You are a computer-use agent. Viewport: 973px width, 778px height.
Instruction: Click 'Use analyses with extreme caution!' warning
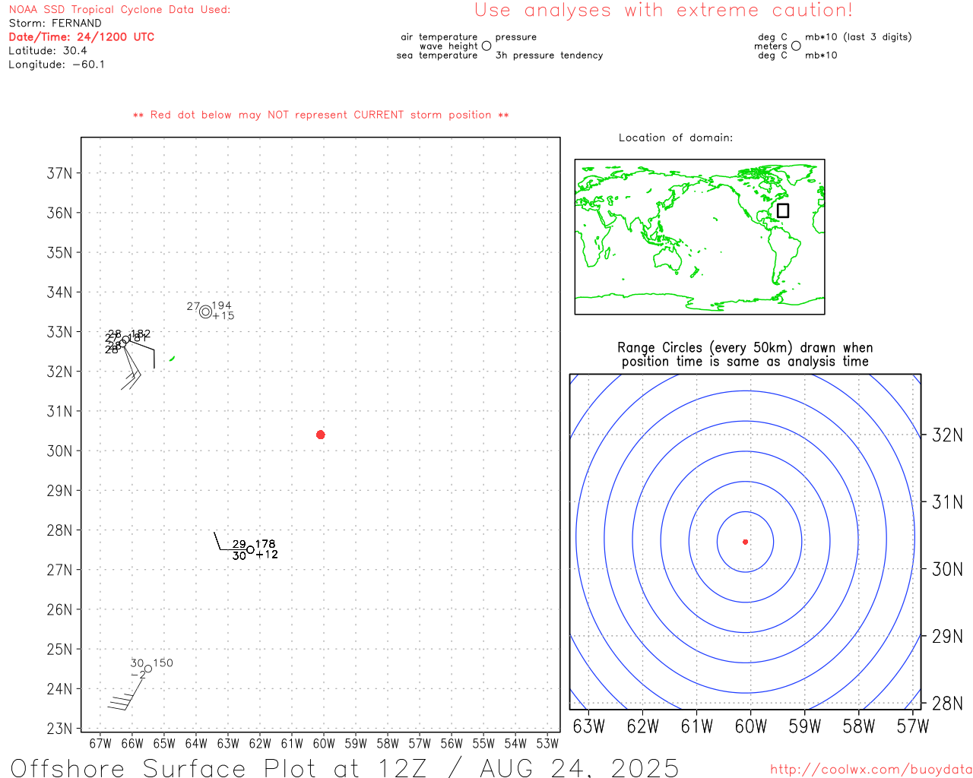coord(664,11)
